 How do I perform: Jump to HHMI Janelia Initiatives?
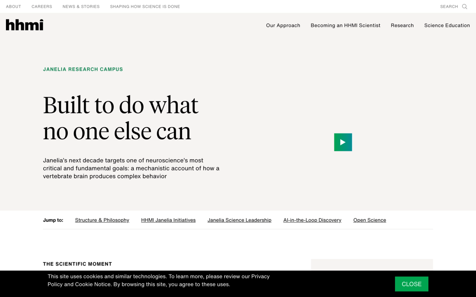(x=169, y=220)
